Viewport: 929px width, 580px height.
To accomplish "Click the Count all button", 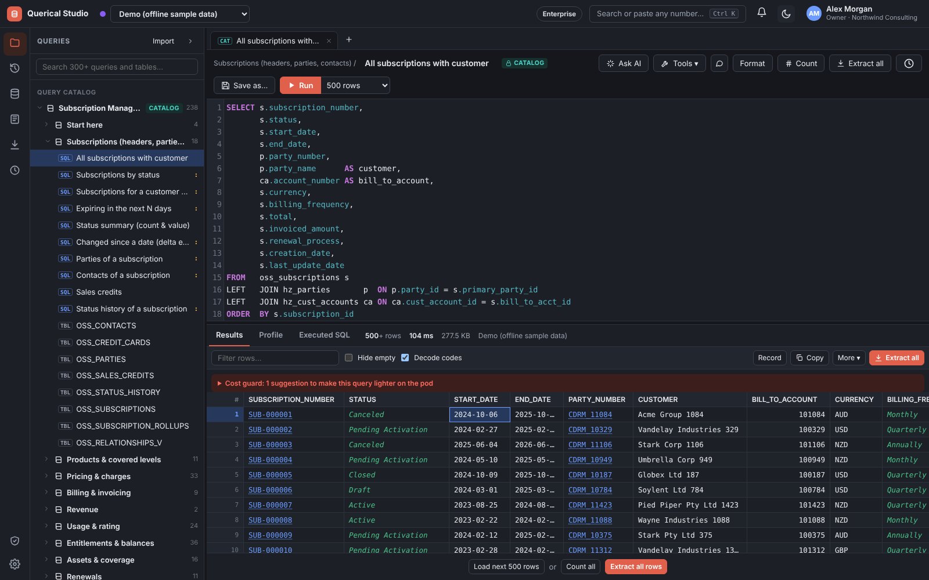I will [581, 567].
